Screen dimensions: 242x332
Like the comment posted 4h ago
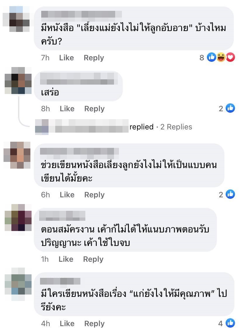click(67, 323)
